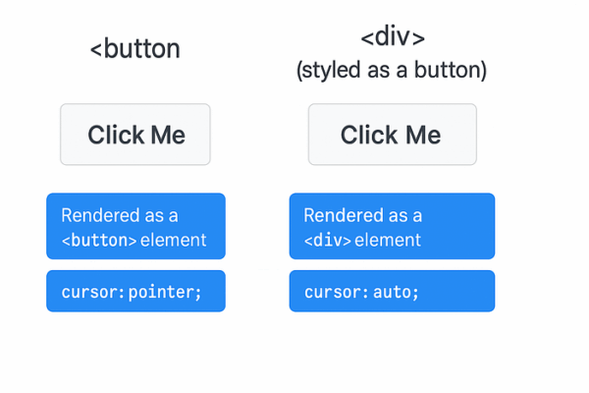The image size is (589, 393).
Task: Select the <button heading text
Action: (x=135, y=49)
